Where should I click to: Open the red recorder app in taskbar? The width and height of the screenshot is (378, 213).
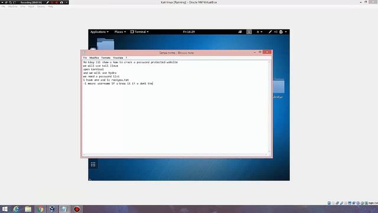(x=77, y=209)
